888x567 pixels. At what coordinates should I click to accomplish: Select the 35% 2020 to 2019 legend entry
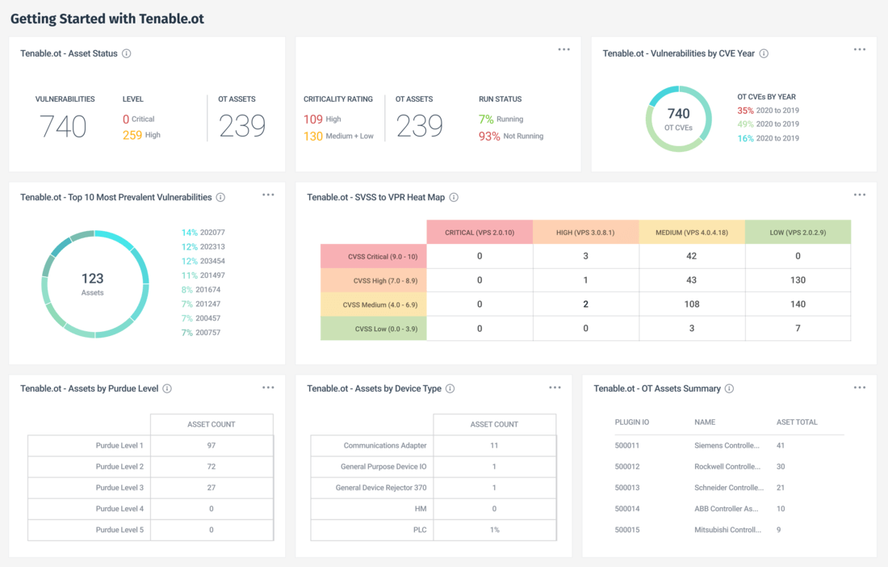point(768,111)
